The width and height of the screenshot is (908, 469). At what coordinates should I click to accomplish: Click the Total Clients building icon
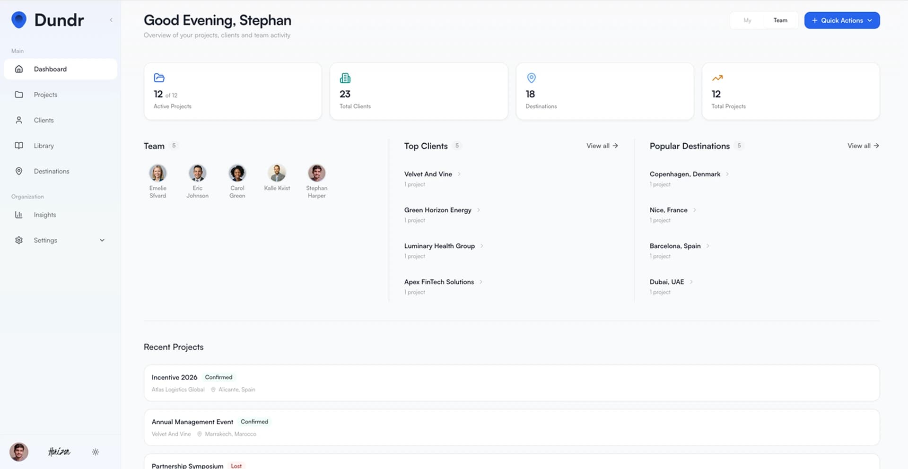(x=345, y=78)
